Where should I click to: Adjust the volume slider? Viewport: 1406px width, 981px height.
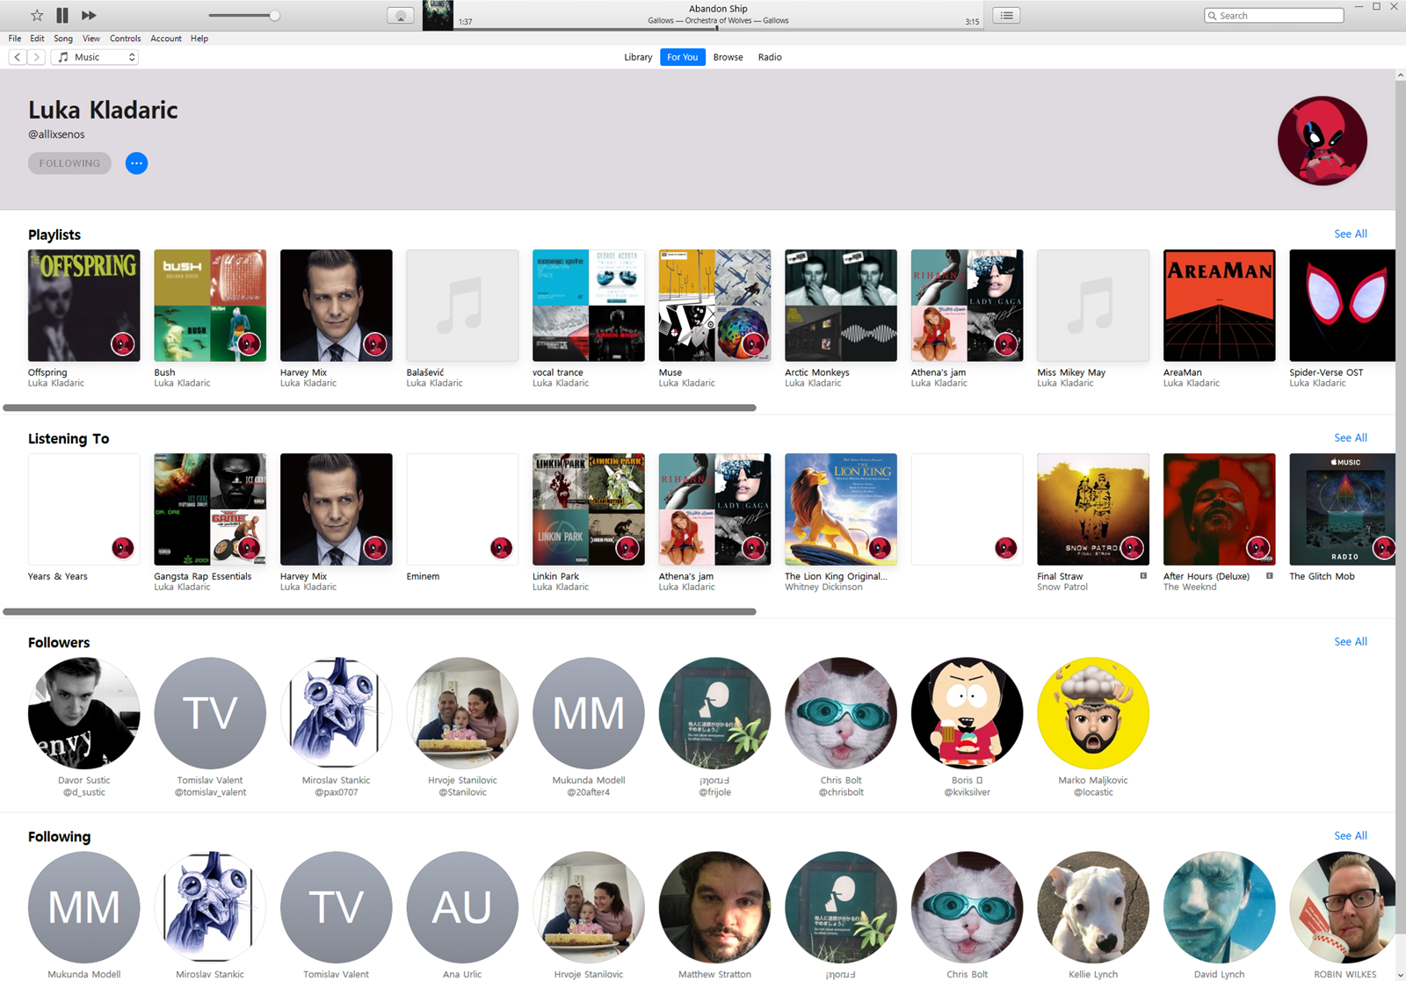pyautogui.click(x=243, y=16)
